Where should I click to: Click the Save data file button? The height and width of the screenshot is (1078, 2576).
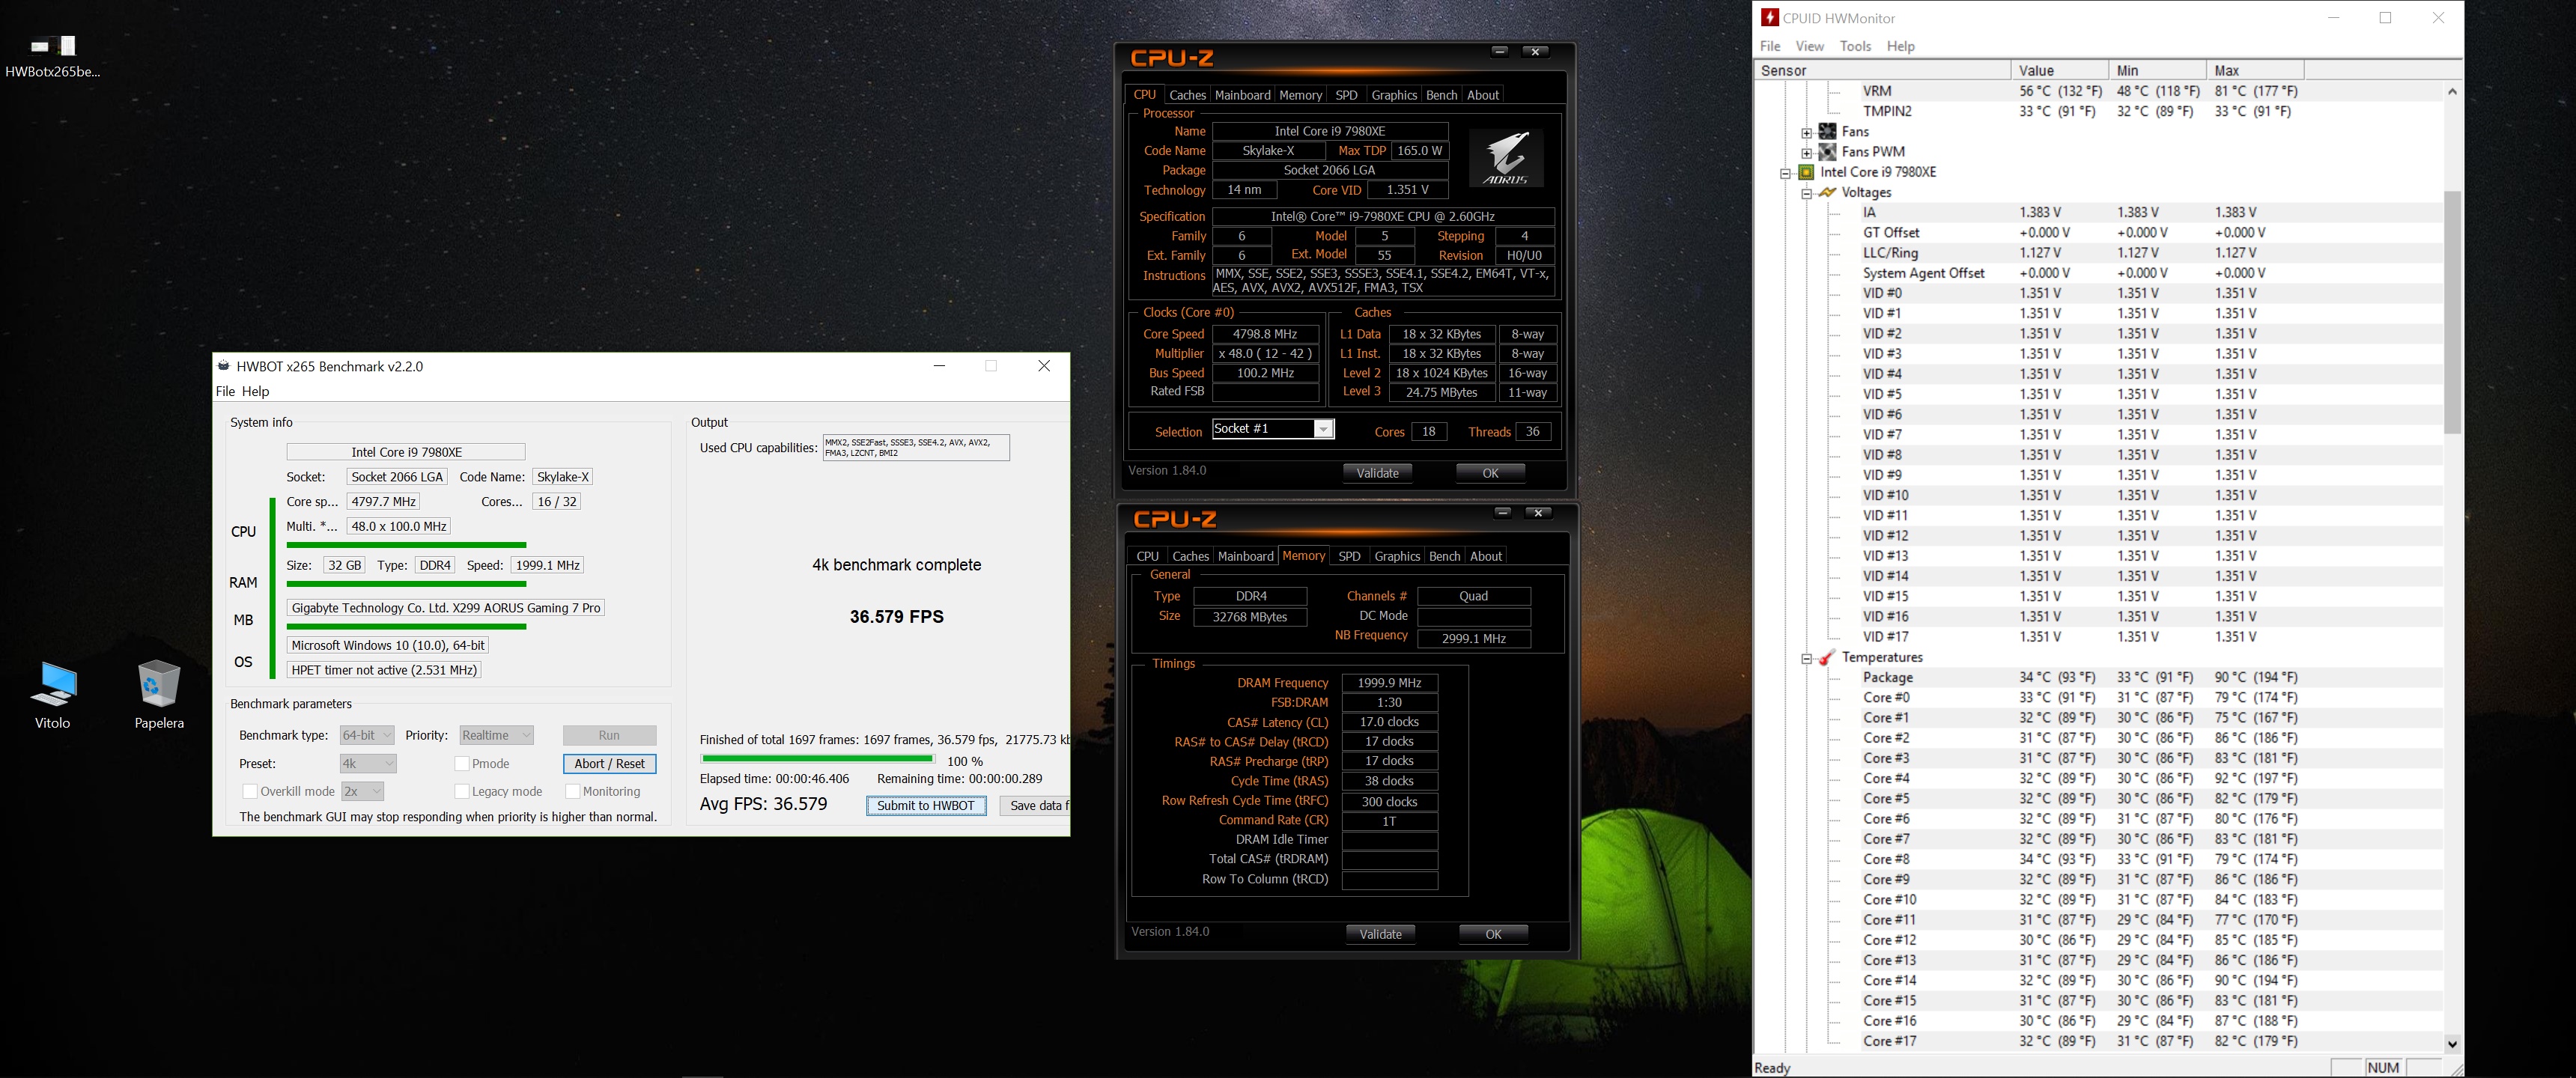[x=1035, y=805]
